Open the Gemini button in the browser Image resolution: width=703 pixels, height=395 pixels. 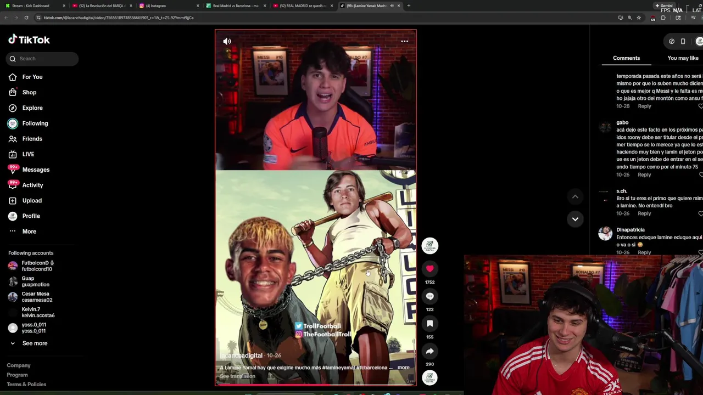tap(664, 5)
